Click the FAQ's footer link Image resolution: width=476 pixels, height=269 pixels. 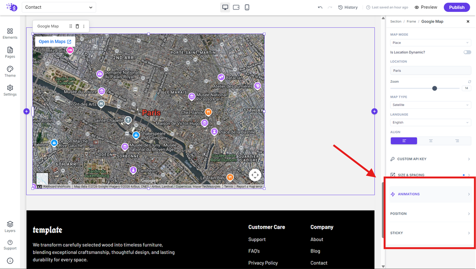pos(254,251)
